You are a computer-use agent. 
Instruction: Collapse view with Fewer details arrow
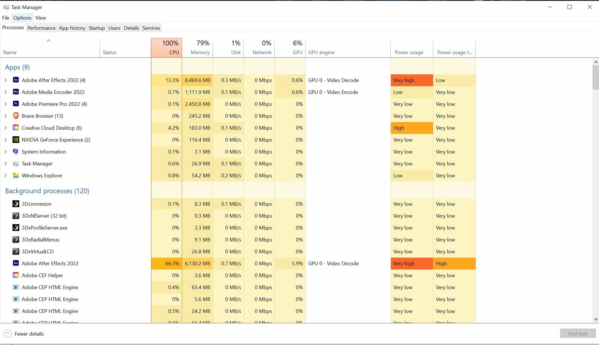pyautogui.click(x=8, y=334)
